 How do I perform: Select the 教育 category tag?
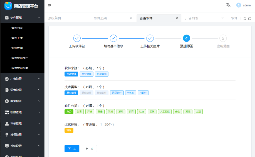pos(131,112)
